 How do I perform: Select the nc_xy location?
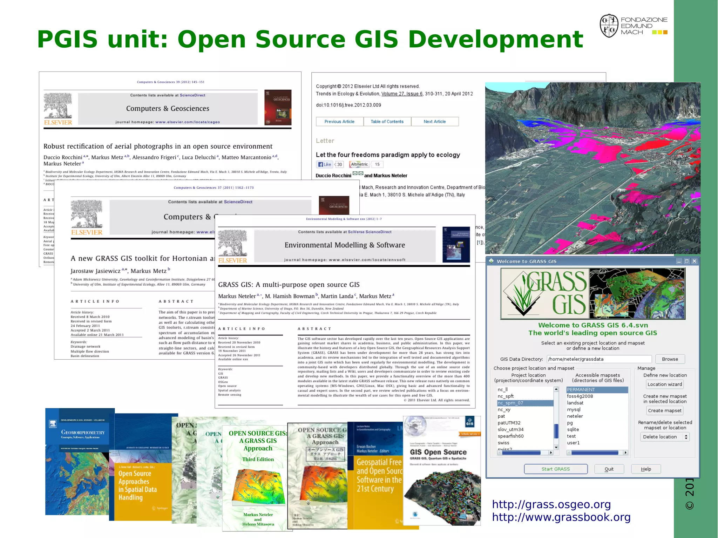(x=525, y=409)
